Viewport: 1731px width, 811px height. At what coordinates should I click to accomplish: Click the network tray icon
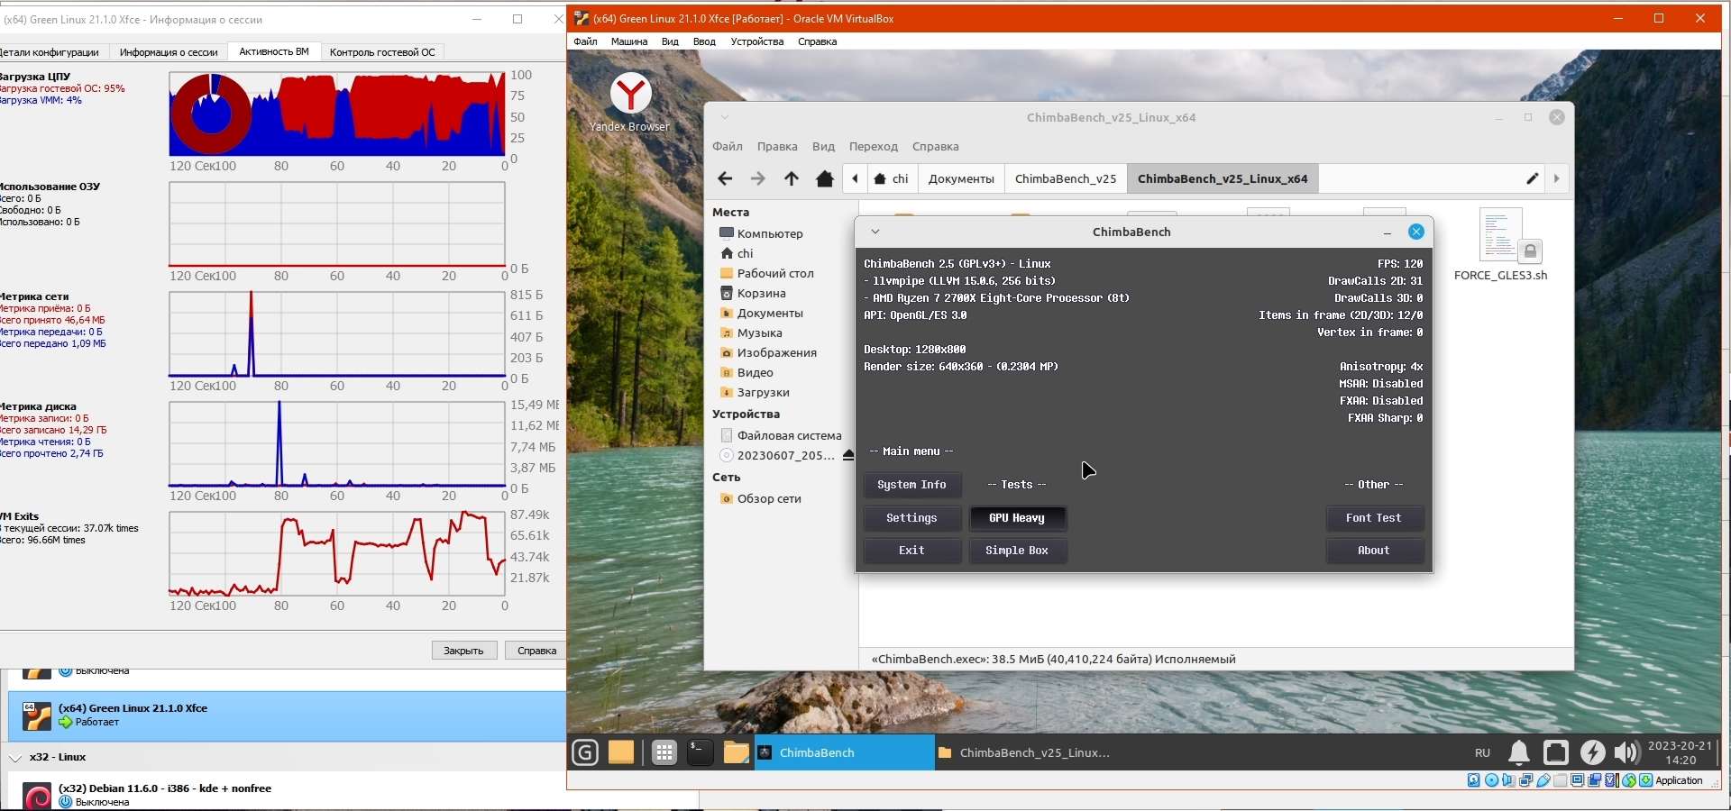1556,752
